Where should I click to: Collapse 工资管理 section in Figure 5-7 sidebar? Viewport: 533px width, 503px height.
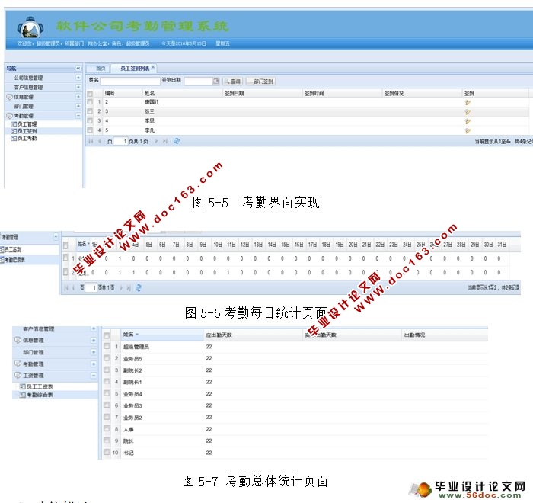pyautogui.click(x=94, y=376)
